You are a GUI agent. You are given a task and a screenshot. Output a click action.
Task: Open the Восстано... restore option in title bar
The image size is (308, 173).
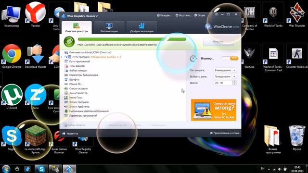coord(184,15)
